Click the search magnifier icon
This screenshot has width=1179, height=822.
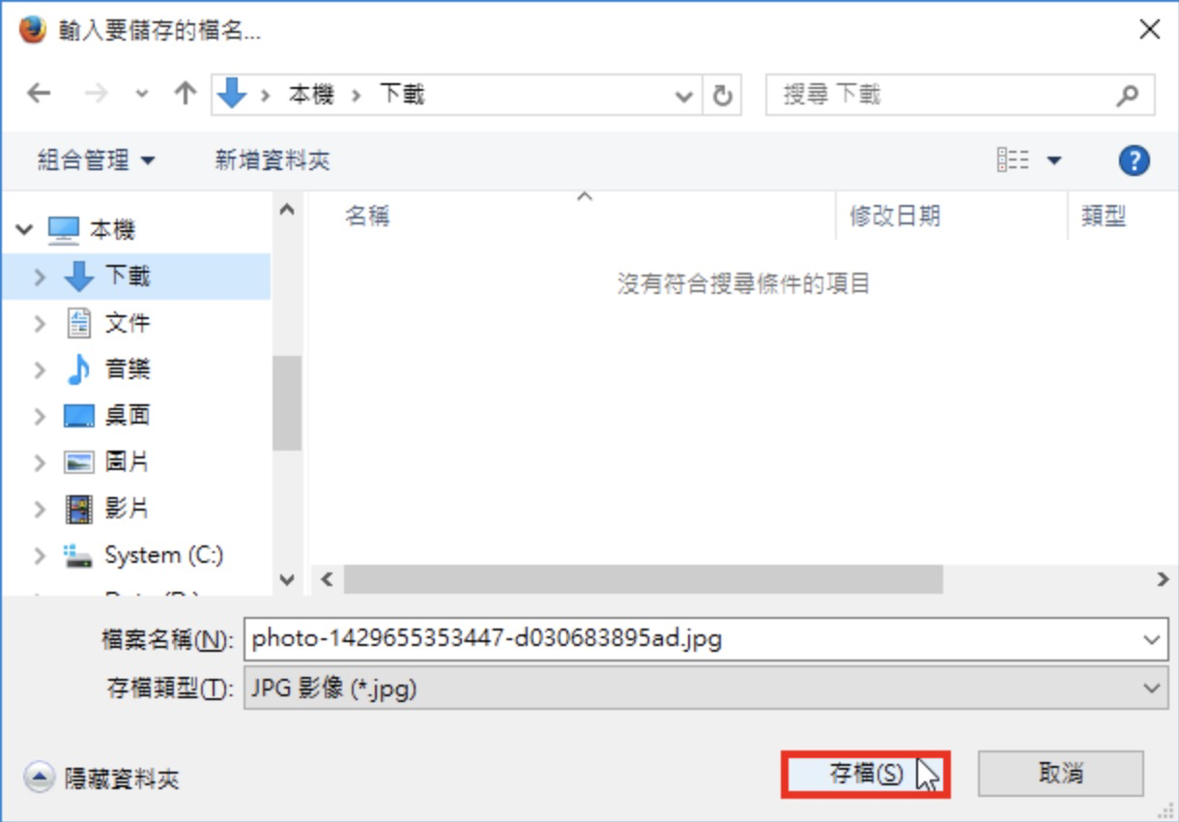pos(1127,96)
